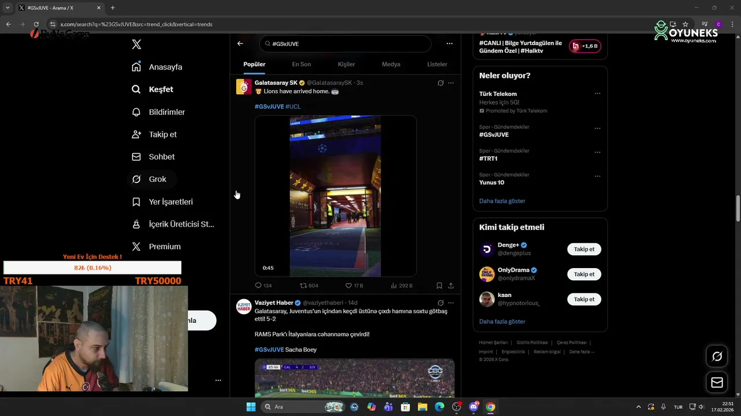View analytics 292 B on post
The width and height of the screenshot is (741, 416).
tap(401, 285)
